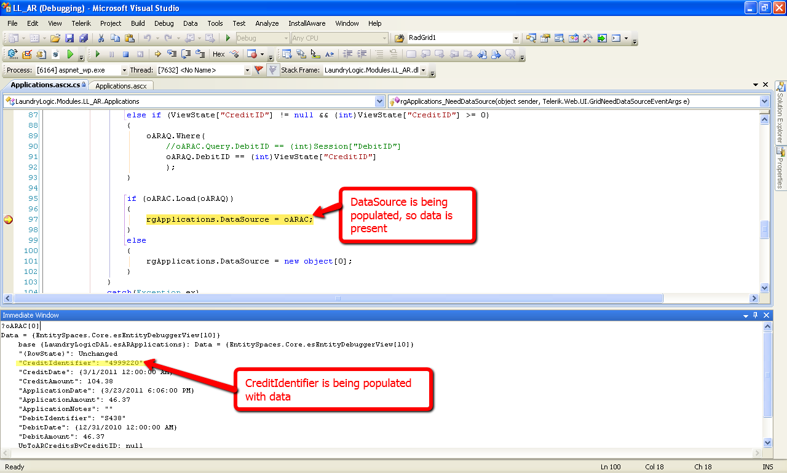Click the Breakpoints window icon
Screen dimensions: 787x473
point(251,54)
